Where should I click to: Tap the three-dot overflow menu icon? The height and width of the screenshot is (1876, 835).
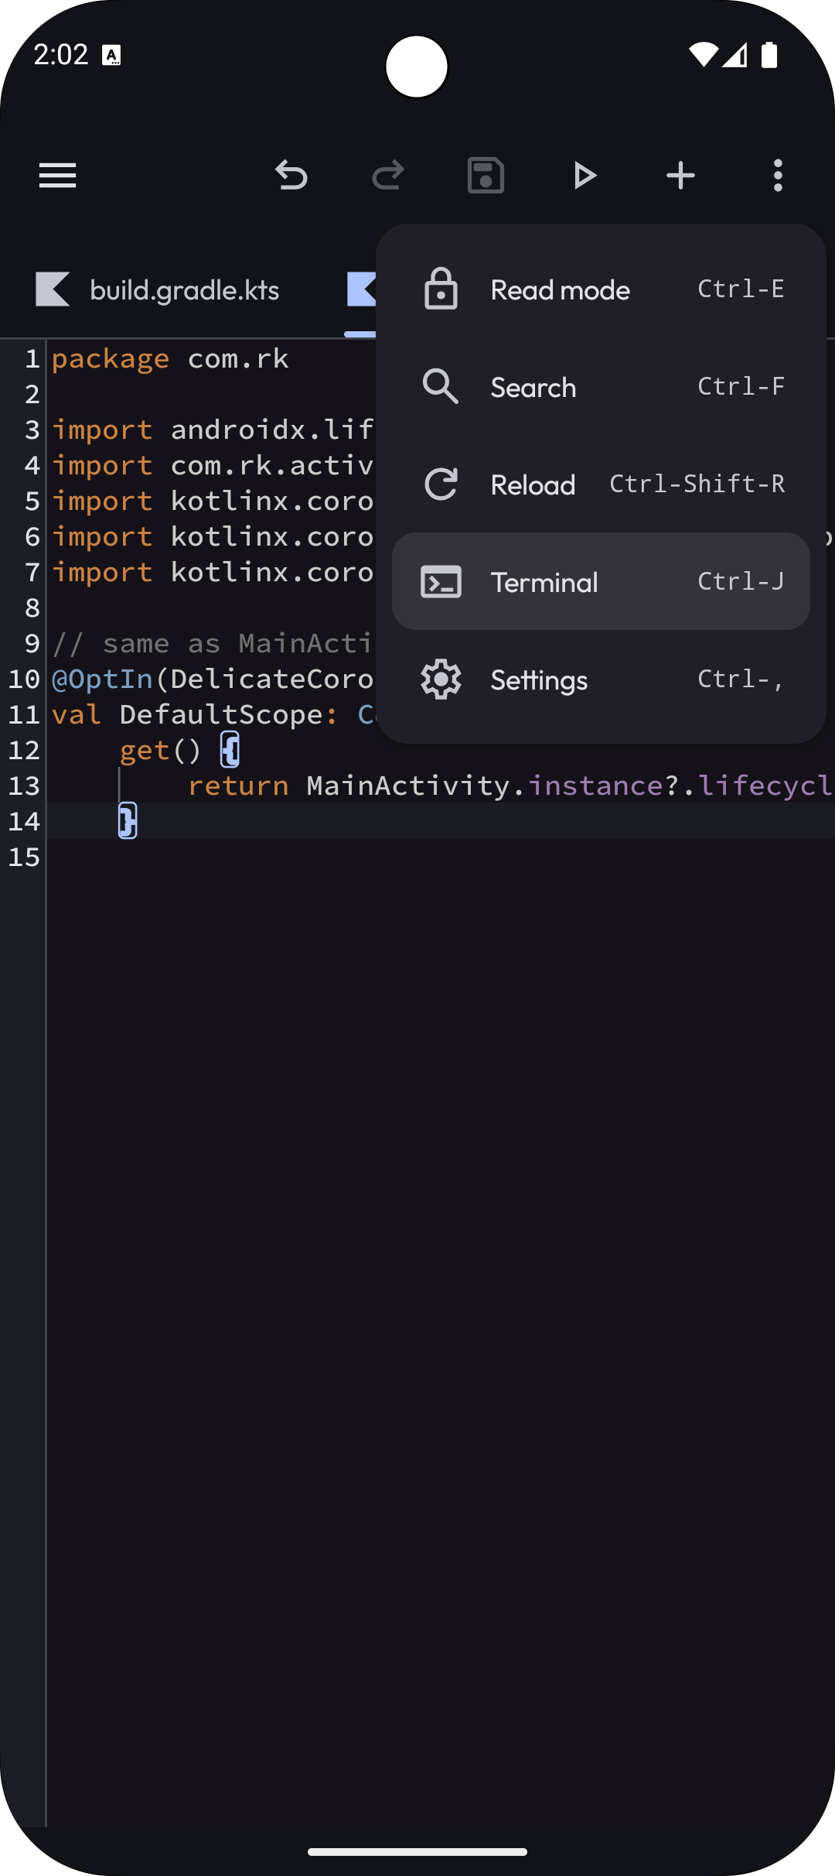pyautogui.click(x=778, y=176)
